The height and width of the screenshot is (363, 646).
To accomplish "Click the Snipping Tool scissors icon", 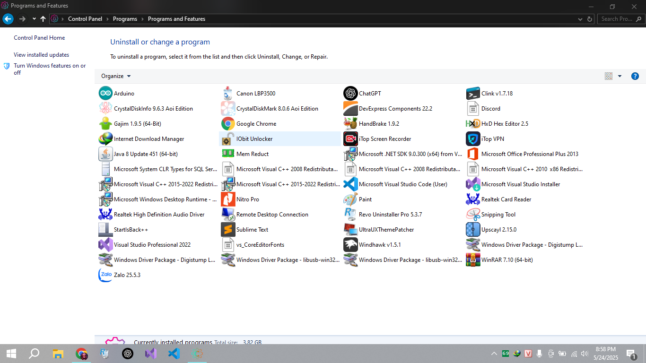I will tap(473, 214).
